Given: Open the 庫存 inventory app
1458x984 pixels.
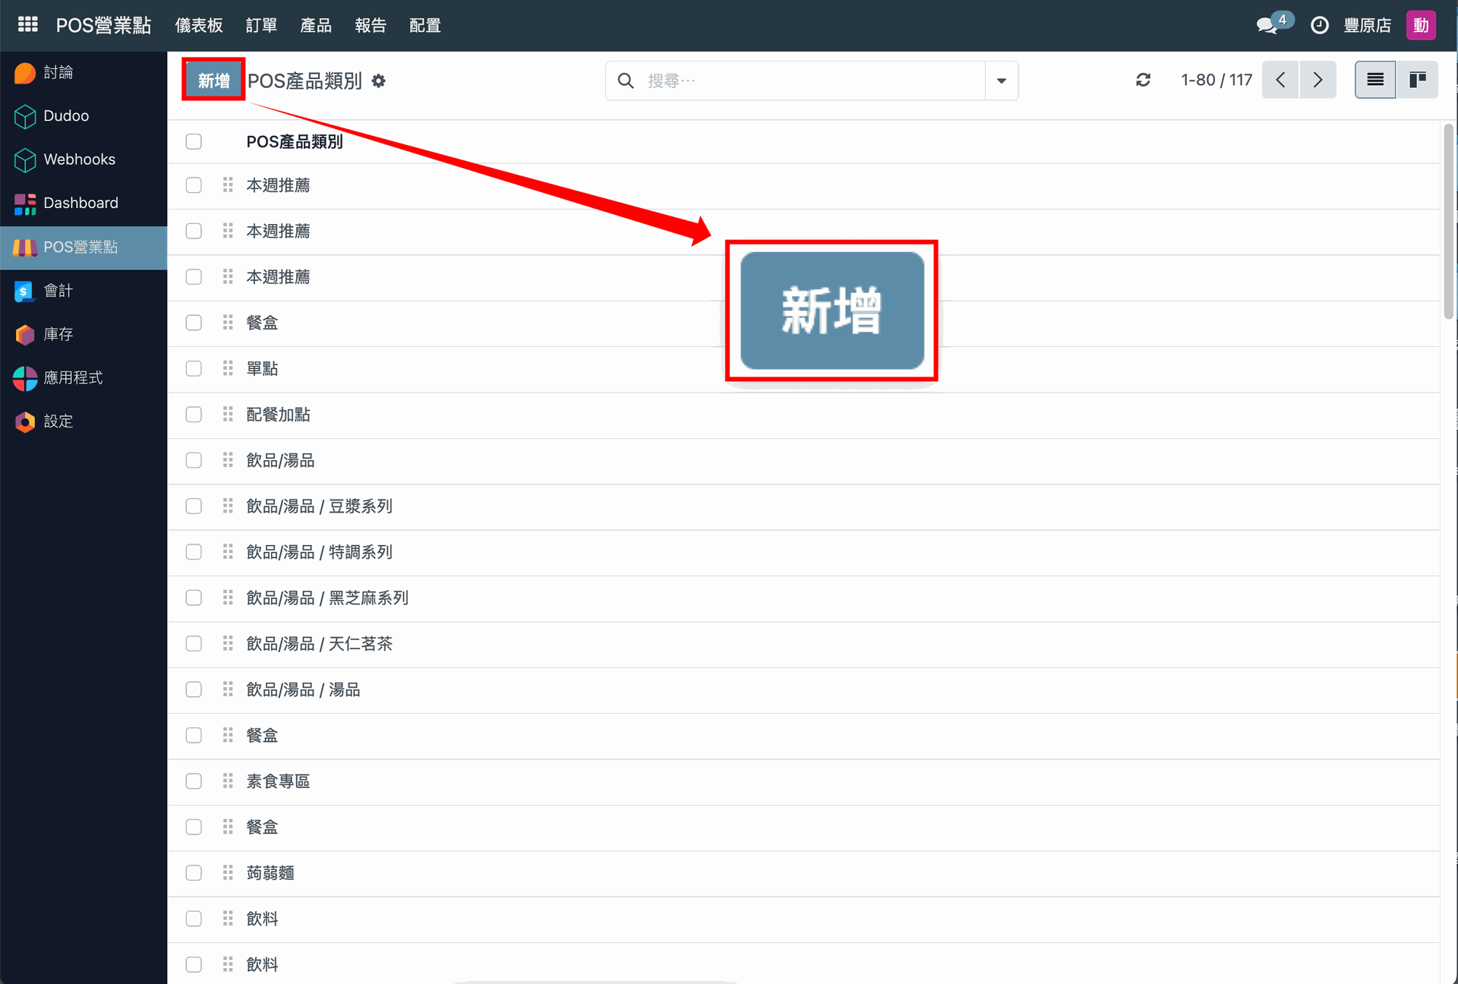Looking at the screenshot, I should click(x=84, y=334).
